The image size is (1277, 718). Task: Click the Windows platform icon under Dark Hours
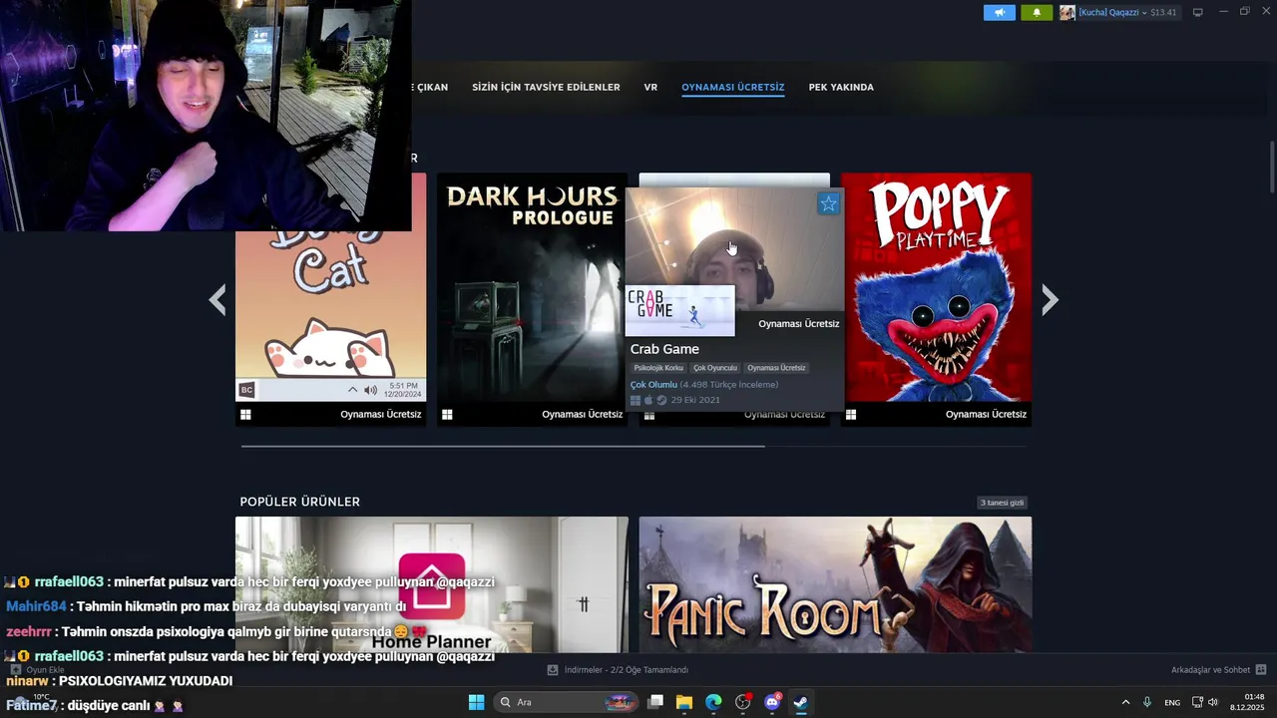[x=447, y=415]
